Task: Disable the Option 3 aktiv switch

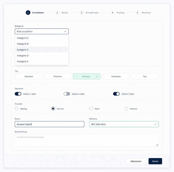Action: [x=116, y=94]
